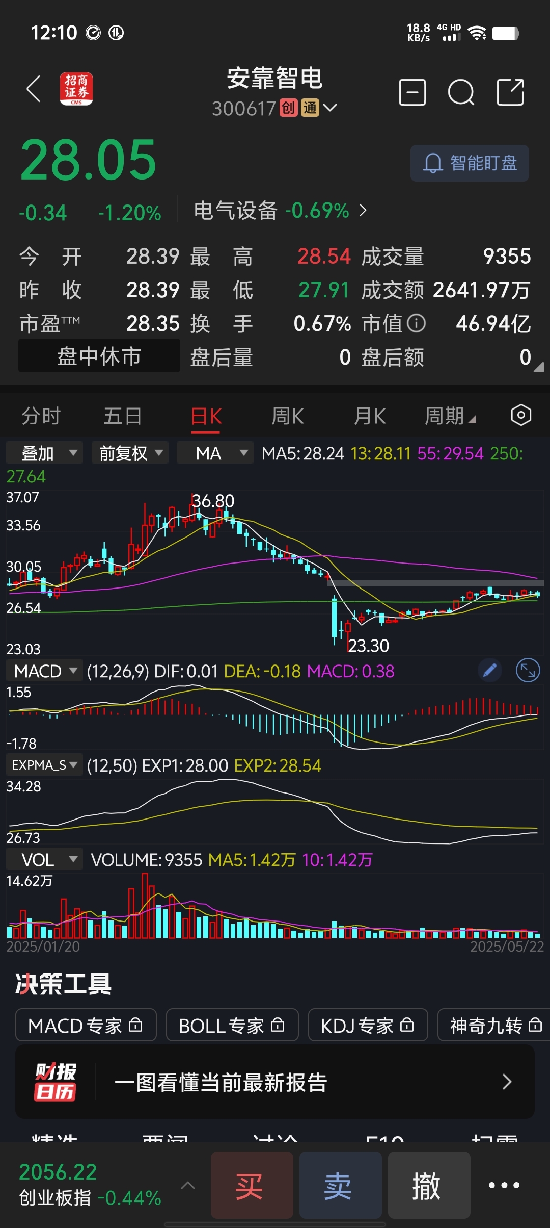Viewport: 550px width, 1228px height.
Task: Tap the red 买 buy button
Action: 252,1185
